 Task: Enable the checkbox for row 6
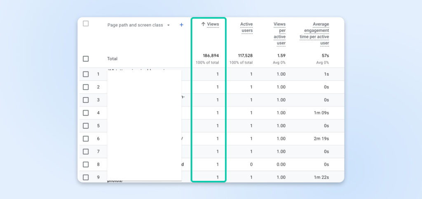click(86, 139)
